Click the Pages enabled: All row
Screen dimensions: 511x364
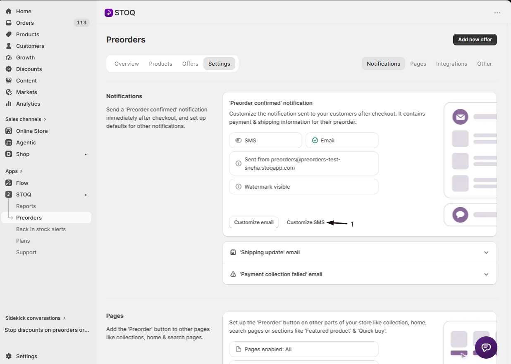pyautogui.click(x=304, y=349)
